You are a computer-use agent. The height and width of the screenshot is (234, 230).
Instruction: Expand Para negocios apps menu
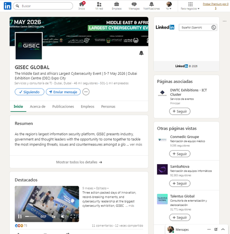190,6
